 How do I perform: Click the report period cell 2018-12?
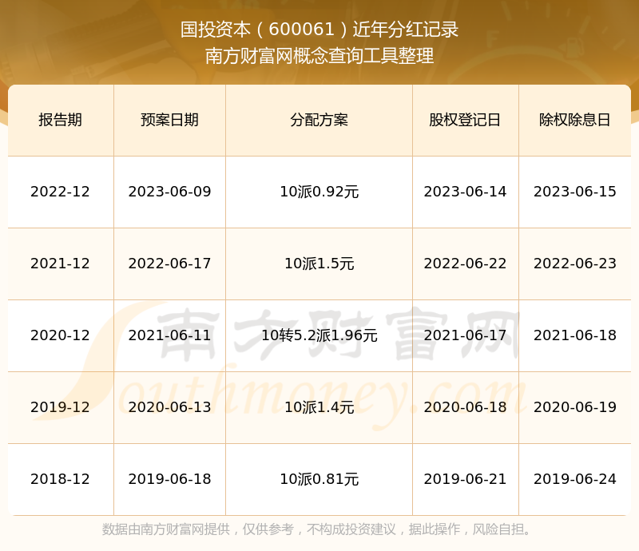(x=61, y=478)
